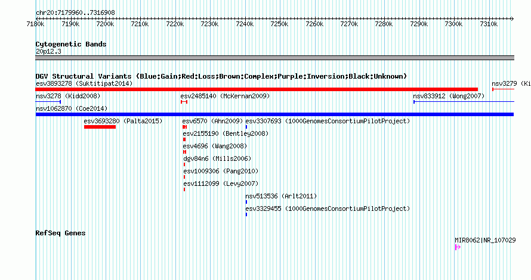531x280 pixels.
Task: Click the 7230k ruler tick label
Action: click(x=209, y=24)
